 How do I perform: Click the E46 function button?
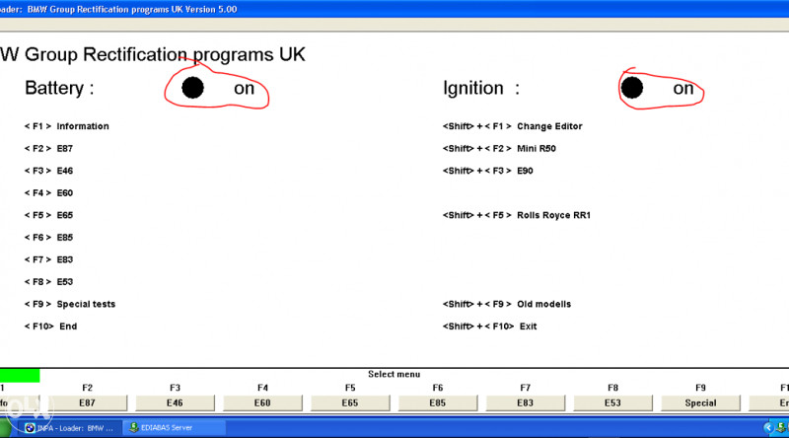176,402
